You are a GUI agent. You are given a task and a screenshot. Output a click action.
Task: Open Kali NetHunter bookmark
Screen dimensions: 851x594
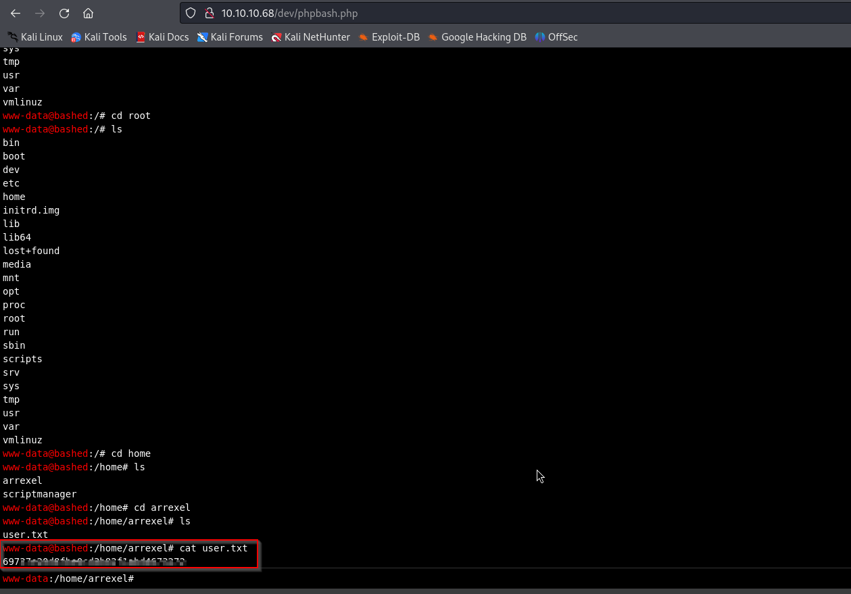click(310, 37)
